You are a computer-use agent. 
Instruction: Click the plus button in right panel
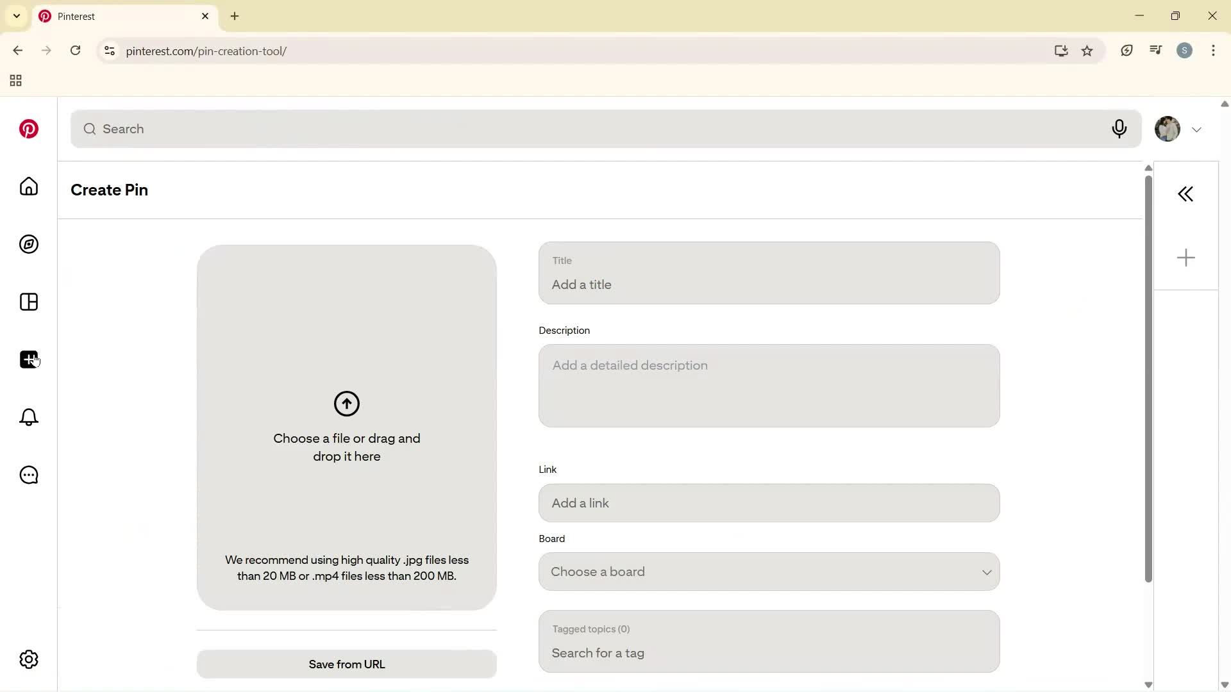[x=1185, y=257]
